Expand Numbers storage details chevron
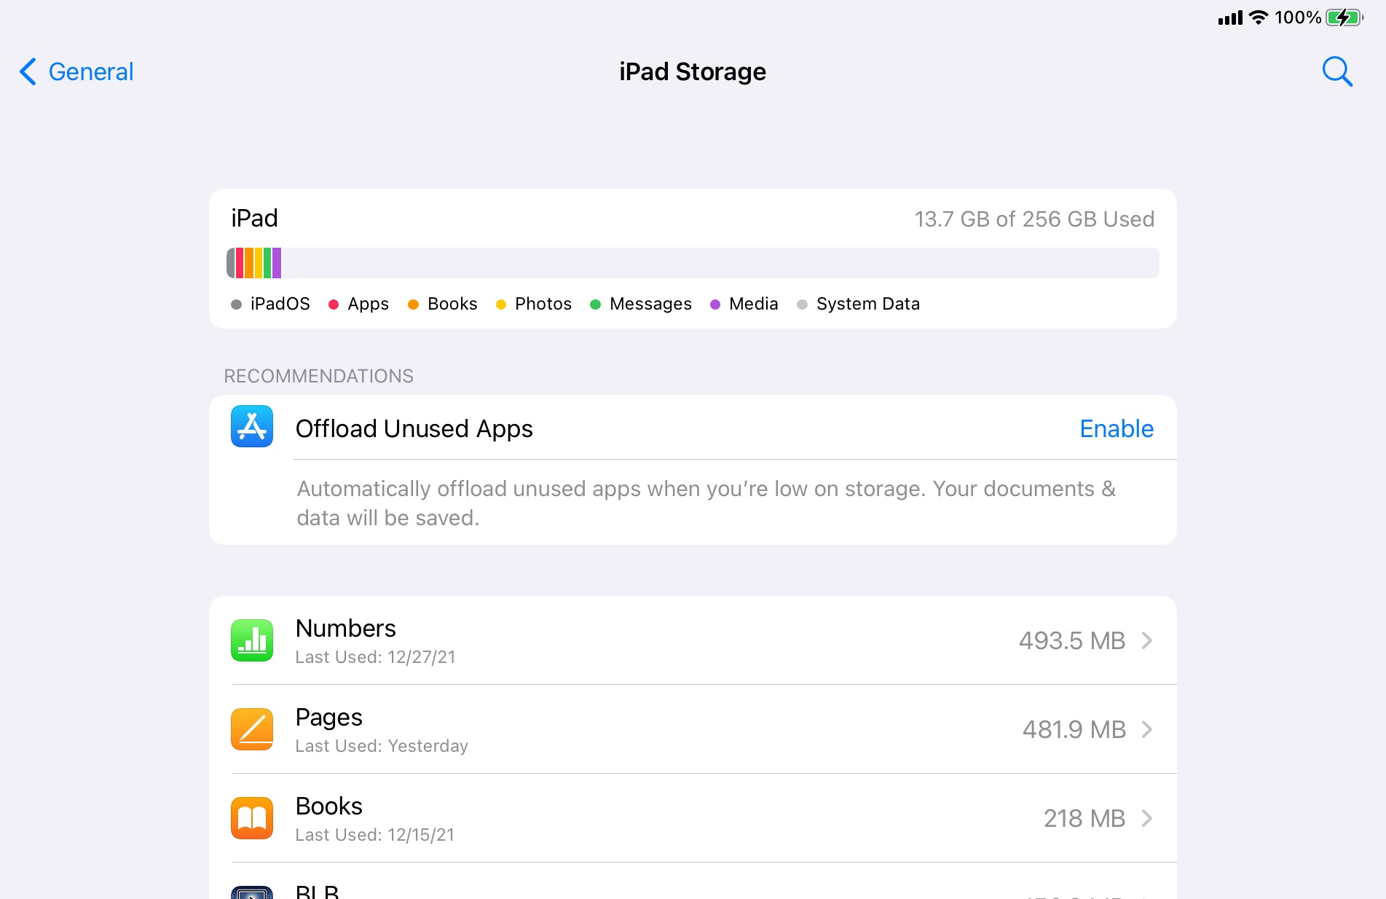The width and height of the screenshot is (1386, 899). coord(1147,640)
